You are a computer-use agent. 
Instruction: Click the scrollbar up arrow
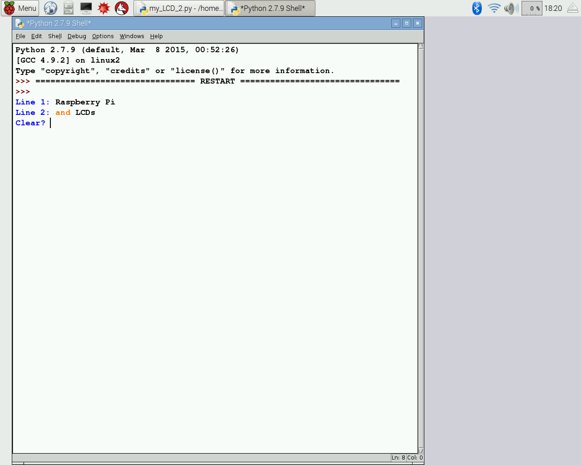click(421, 46)
